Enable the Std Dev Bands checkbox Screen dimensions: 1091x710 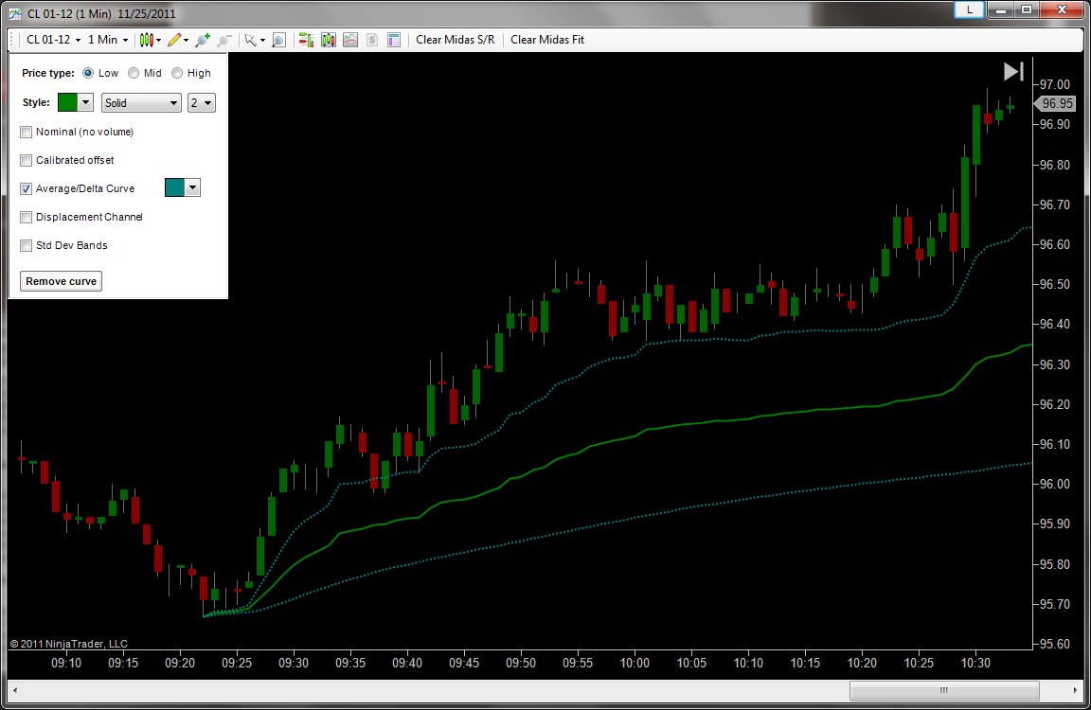pos(27,245)
